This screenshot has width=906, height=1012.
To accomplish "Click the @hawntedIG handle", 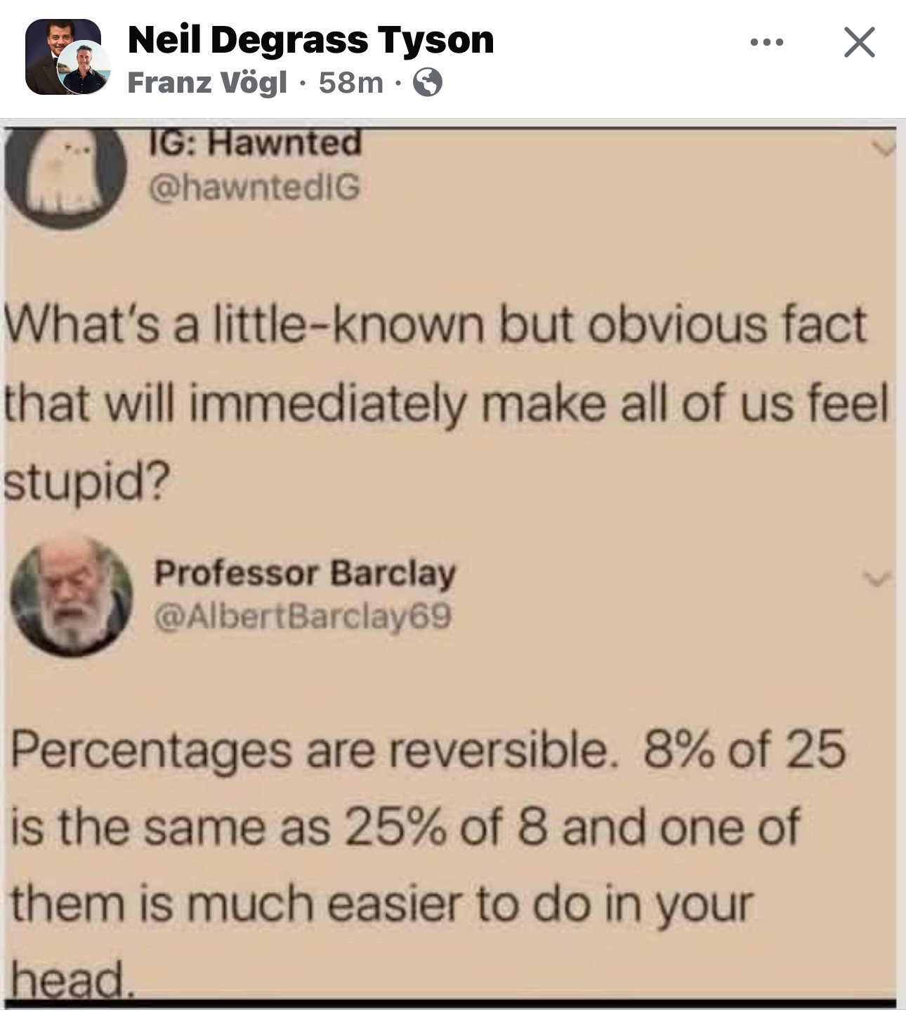I will (254, 187).
